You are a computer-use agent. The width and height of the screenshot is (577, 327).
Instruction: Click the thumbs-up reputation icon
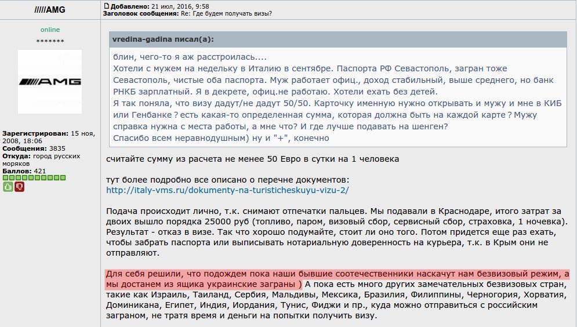(x=8, y=187)
